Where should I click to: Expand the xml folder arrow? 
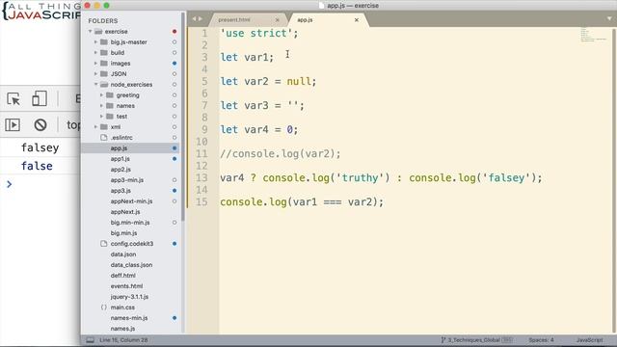[x=95, y=126]
